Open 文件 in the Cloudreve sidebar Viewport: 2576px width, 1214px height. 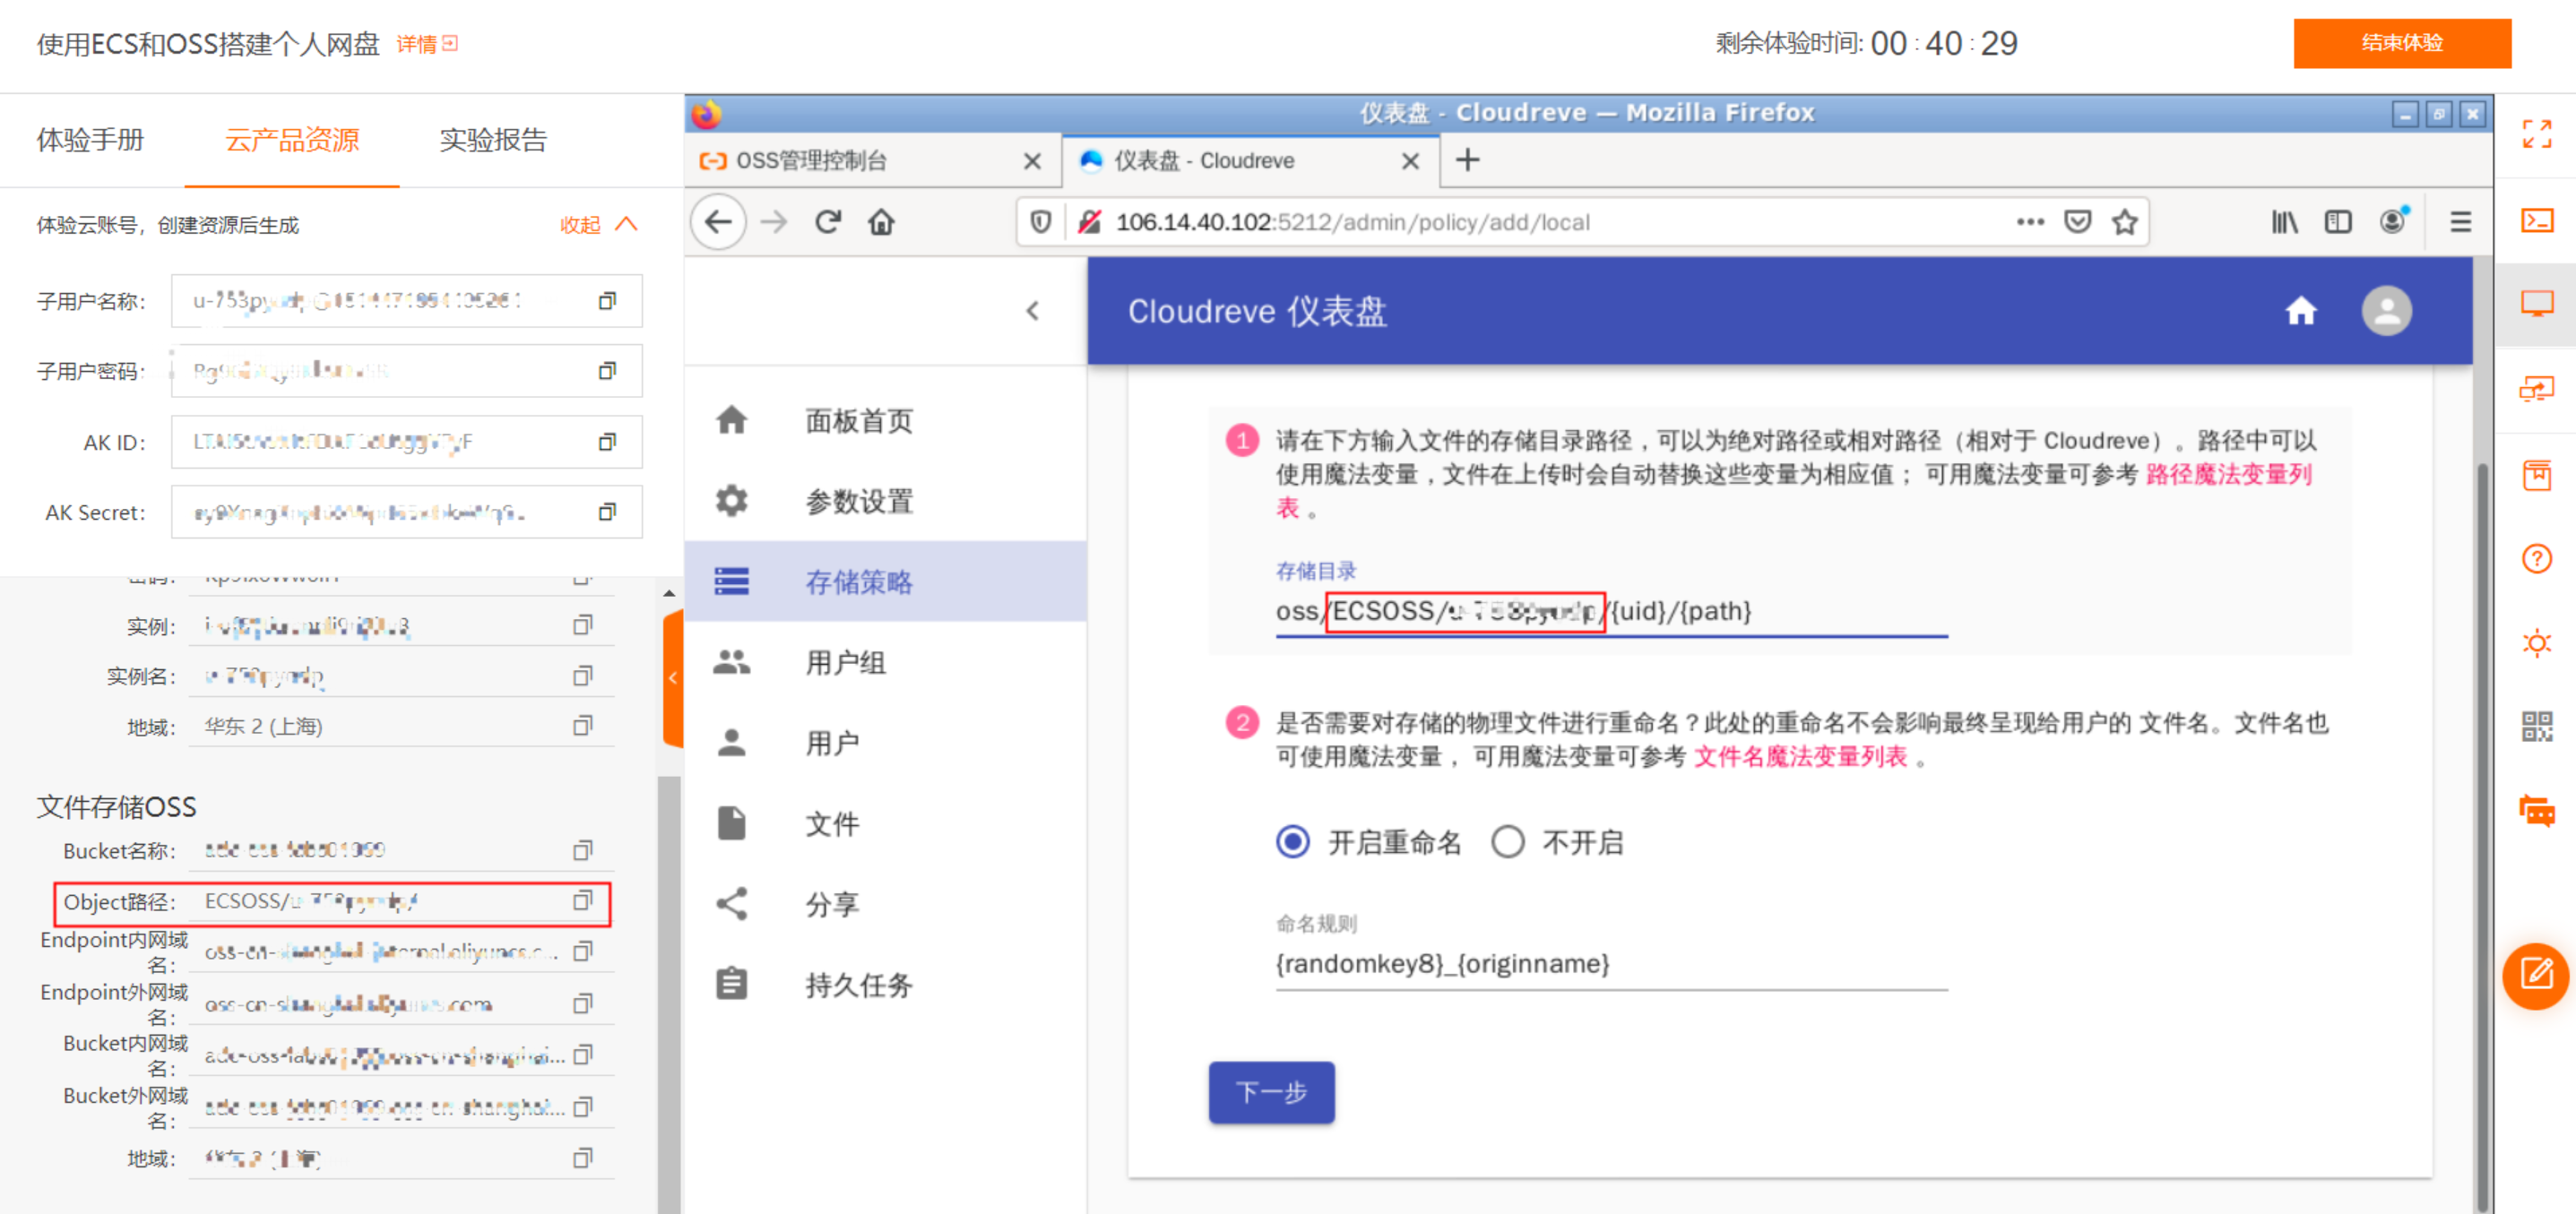[885, 823]
